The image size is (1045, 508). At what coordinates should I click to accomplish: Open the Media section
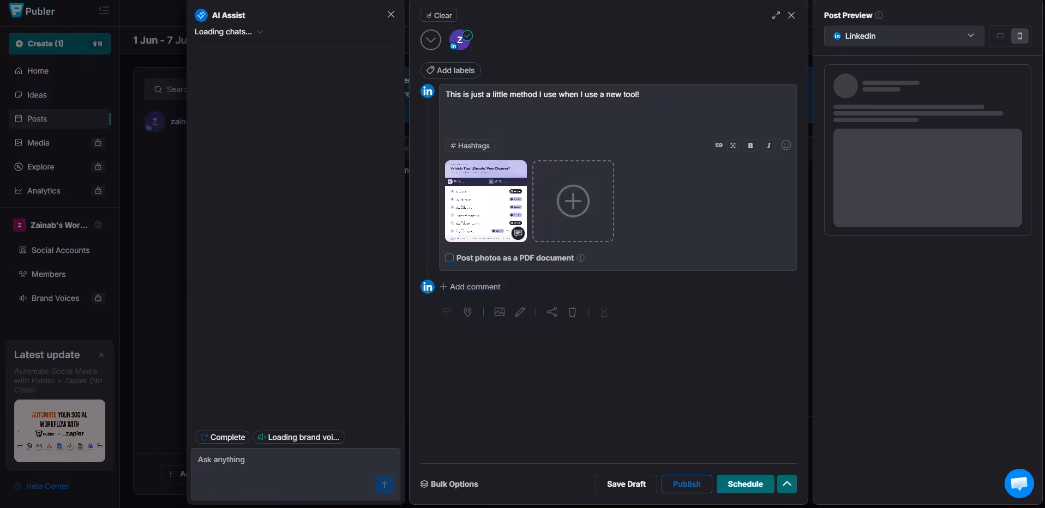59,143
